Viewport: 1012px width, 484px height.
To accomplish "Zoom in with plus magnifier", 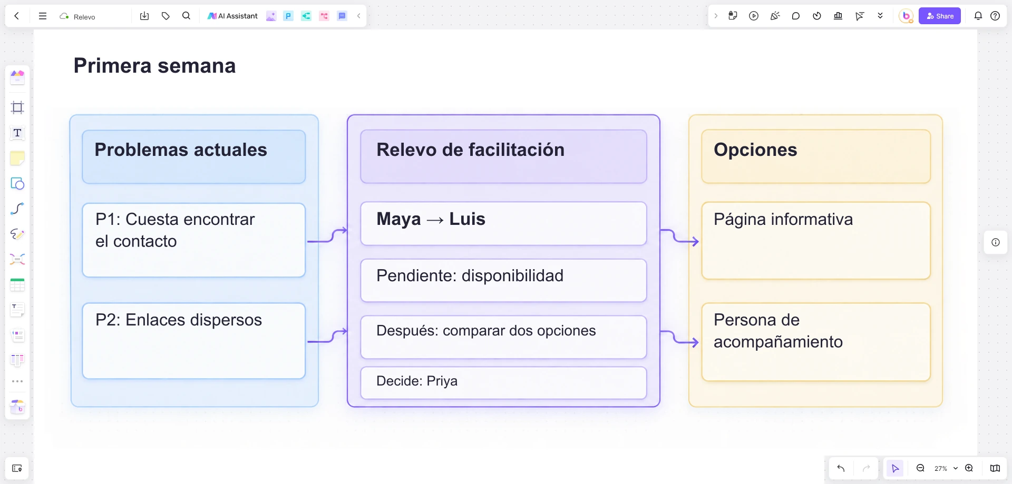I will point(969,468).
